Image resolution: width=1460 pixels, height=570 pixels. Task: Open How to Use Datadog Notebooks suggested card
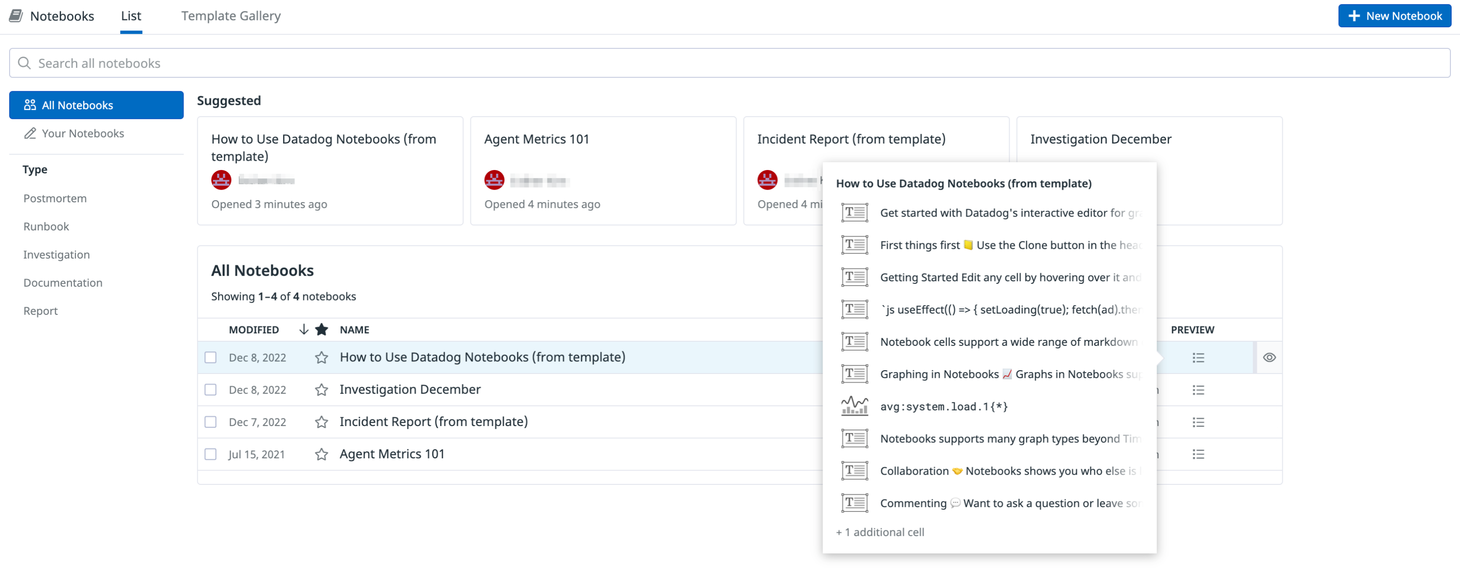point(330,171)
